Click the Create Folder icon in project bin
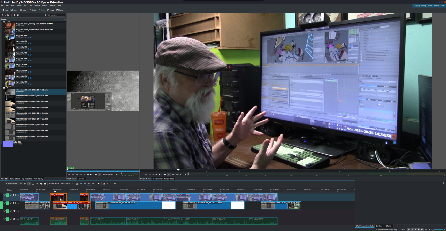The image size is (446, 231). (8, 15)
